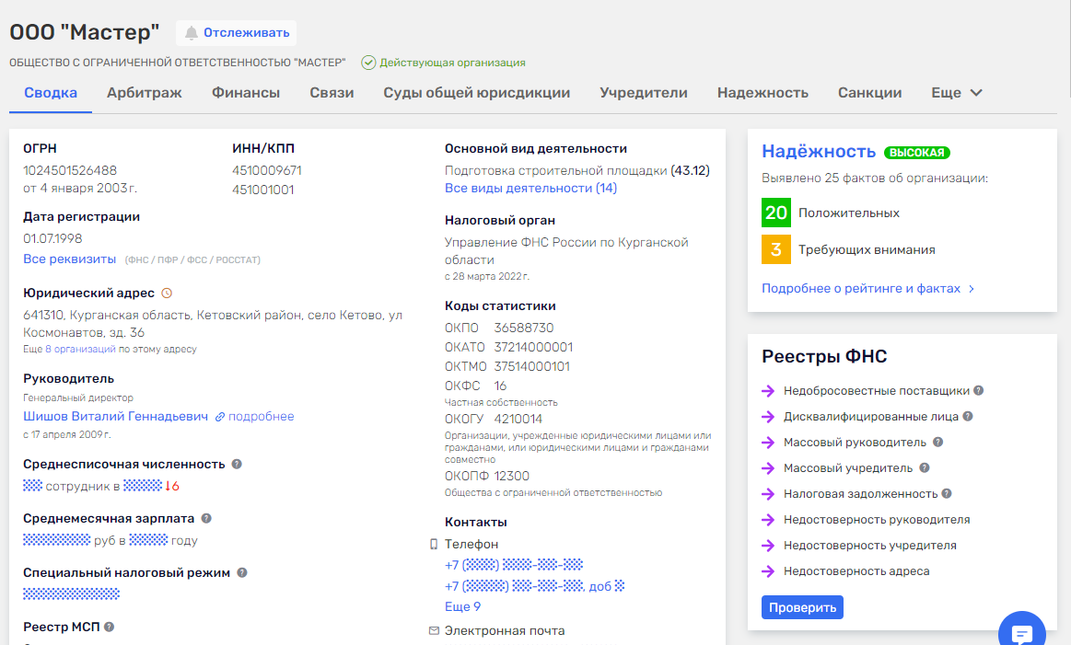Click the Недостоверность руководителя registry entry
This screenshot has height=645, width=1071.
tap(877, 520)
